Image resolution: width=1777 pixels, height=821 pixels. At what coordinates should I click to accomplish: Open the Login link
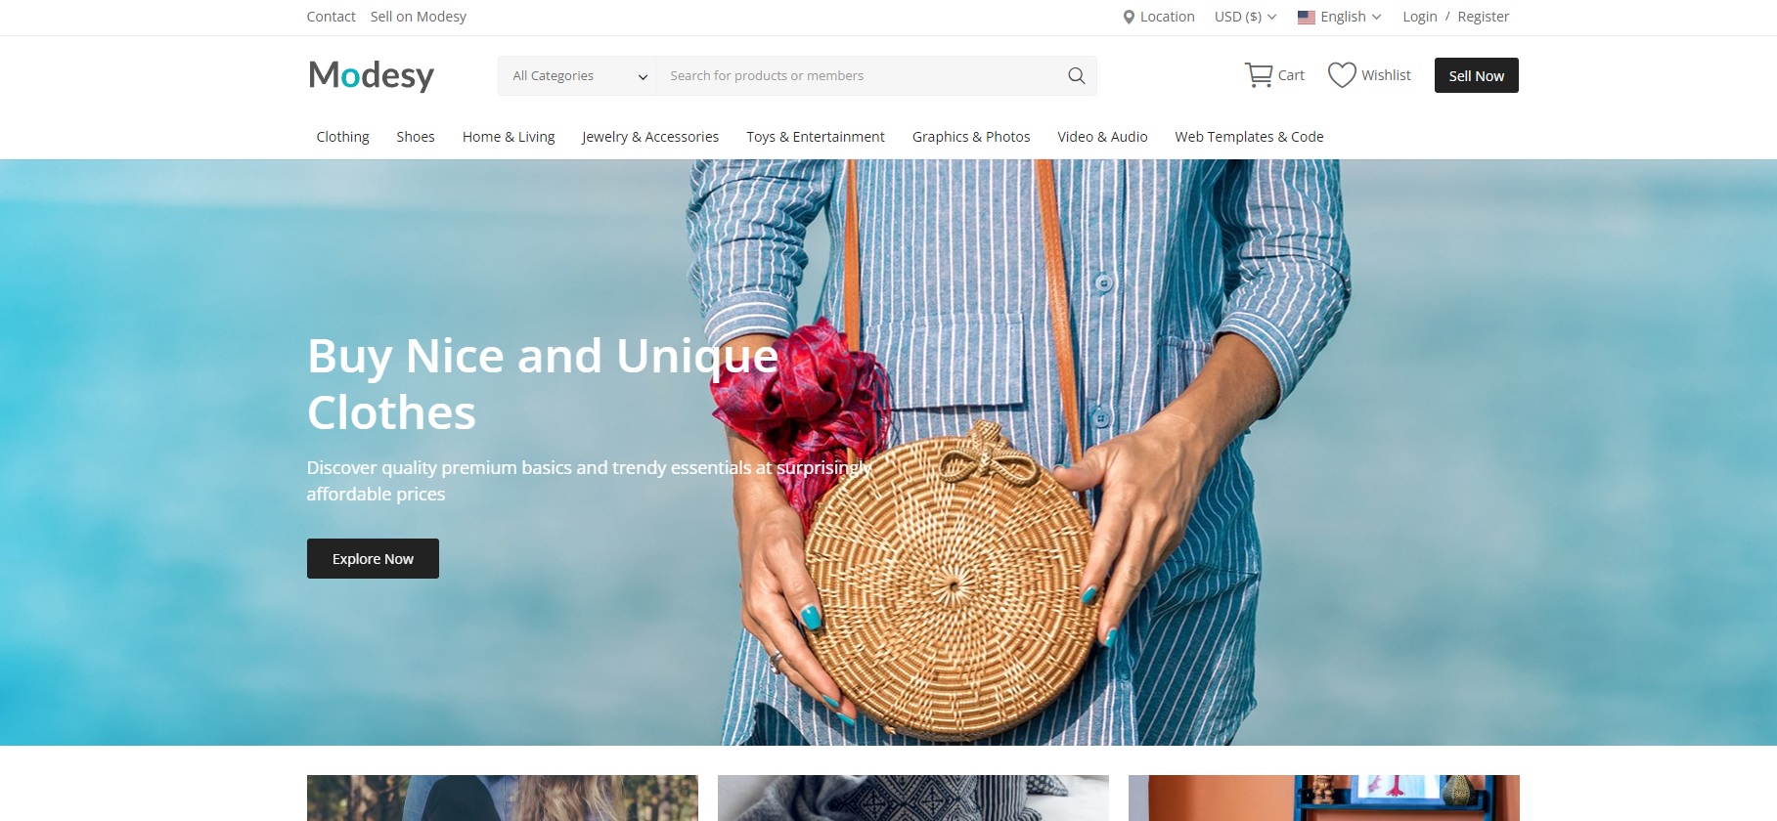pyautogui.click(x=1419, y=17)
